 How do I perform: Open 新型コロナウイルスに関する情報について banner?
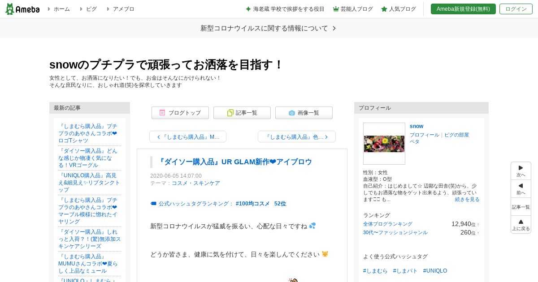coord(269,28)
